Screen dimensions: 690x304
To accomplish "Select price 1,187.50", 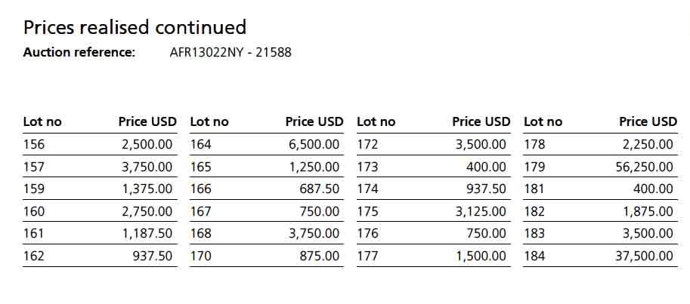I will click(147, 233).
